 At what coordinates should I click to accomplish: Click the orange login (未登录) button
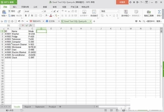[122, 2]
